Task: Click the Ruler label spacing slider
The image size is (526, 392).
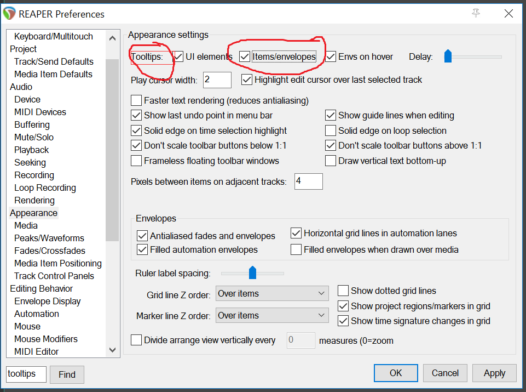Action: [x=252, y=272]
